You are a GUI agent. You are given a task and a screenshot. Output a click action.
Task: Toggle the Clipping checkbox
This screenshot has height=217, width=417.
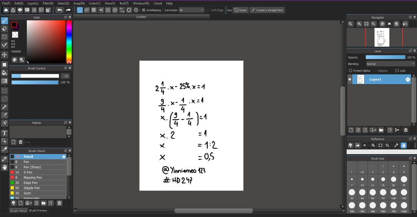click(375, 71)
